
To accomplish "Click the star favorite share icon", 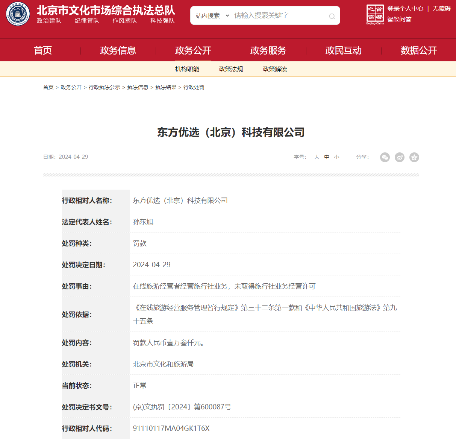I will [414, 157].
